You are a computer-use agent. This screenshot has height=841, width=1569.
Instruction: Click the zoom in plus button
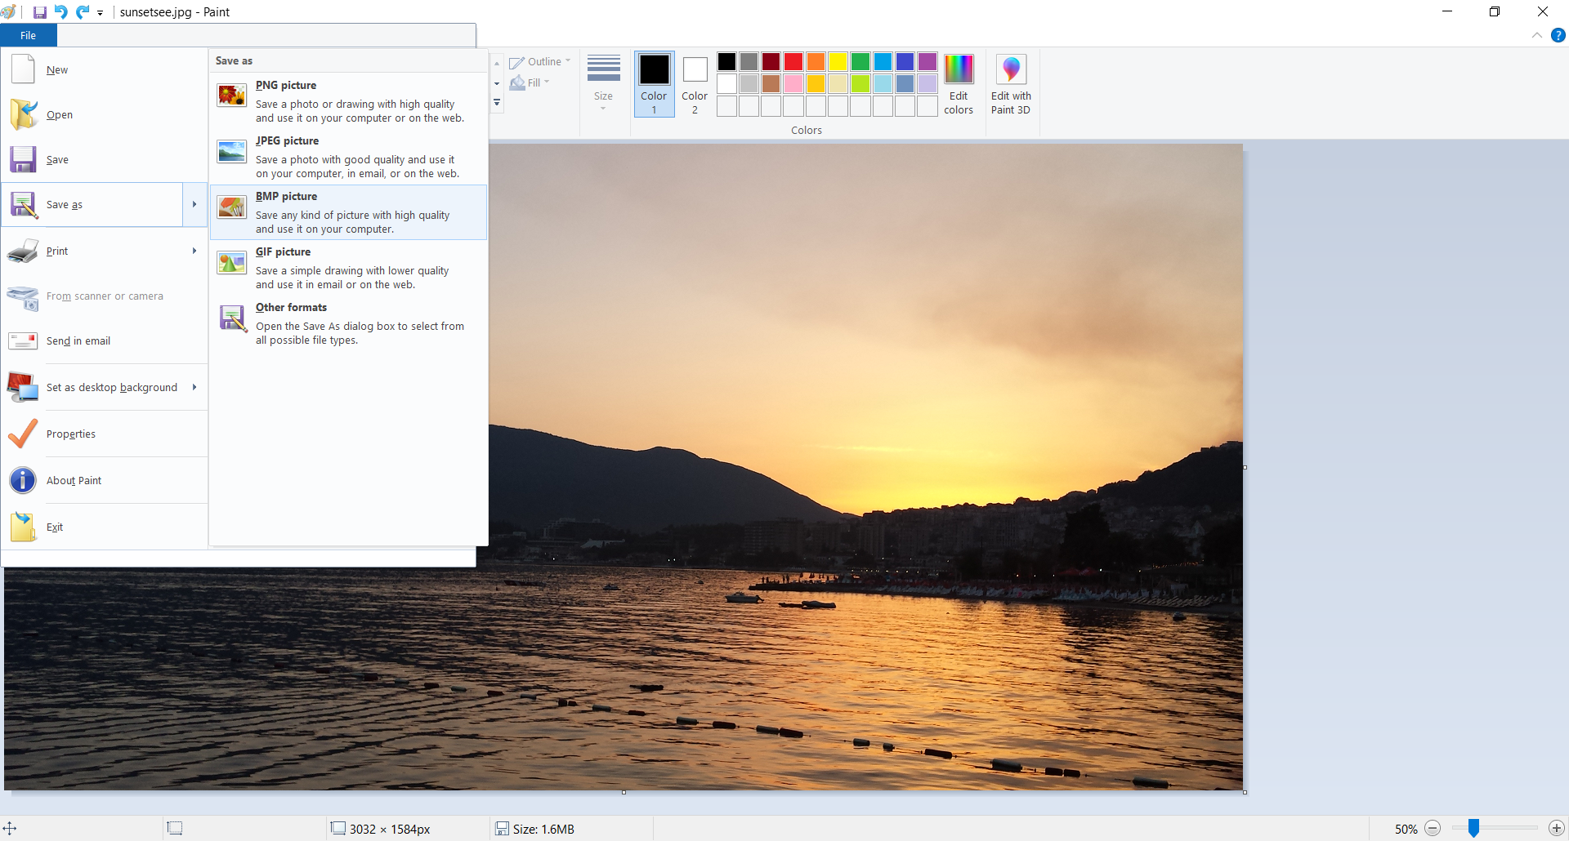pos(1556,829)
